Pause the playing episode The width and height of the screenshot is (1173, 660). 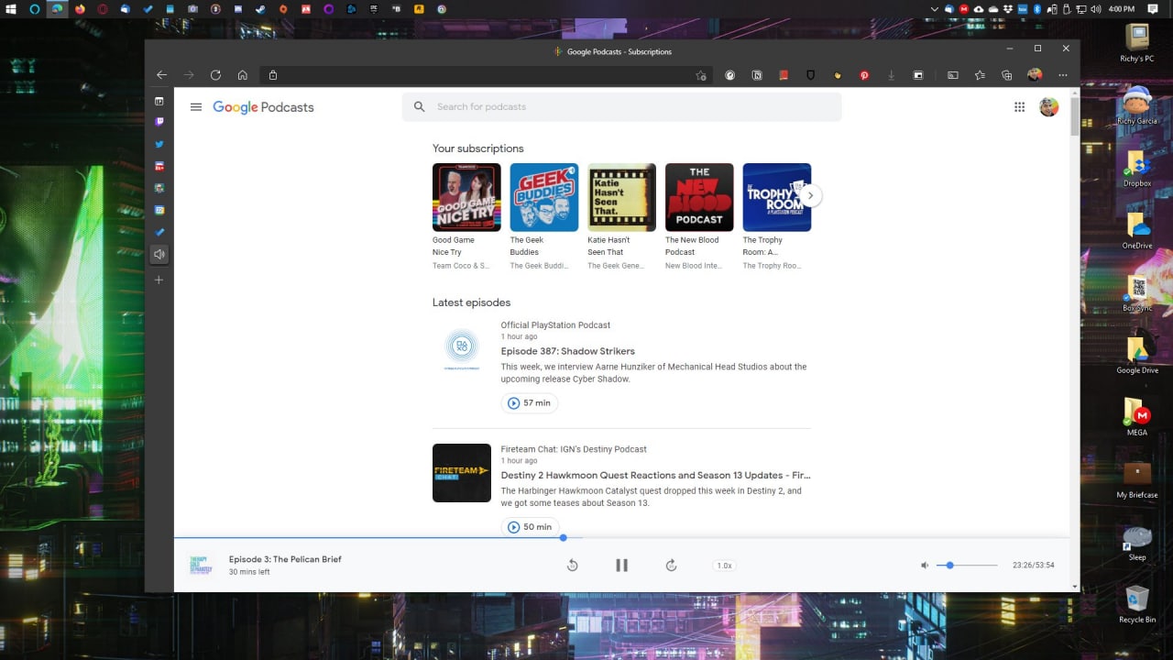(x=621, y=566)
